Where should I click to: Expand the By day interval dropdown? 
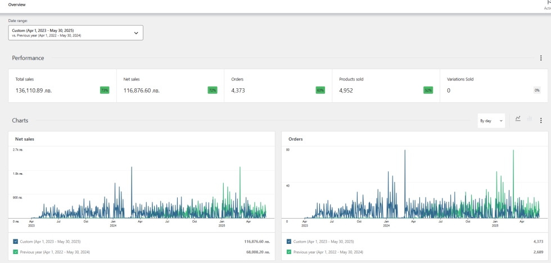491,121
